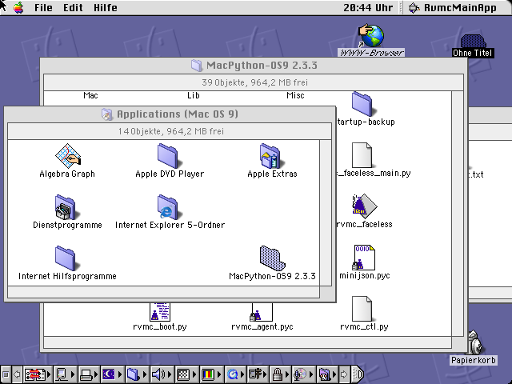Screen dimensions: 512x384
Task: Open the printer selector control strip module
Action: coord(88,374)
